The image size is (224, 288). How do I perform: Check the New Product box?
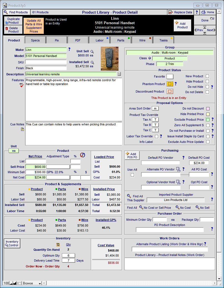pos(207,76)
